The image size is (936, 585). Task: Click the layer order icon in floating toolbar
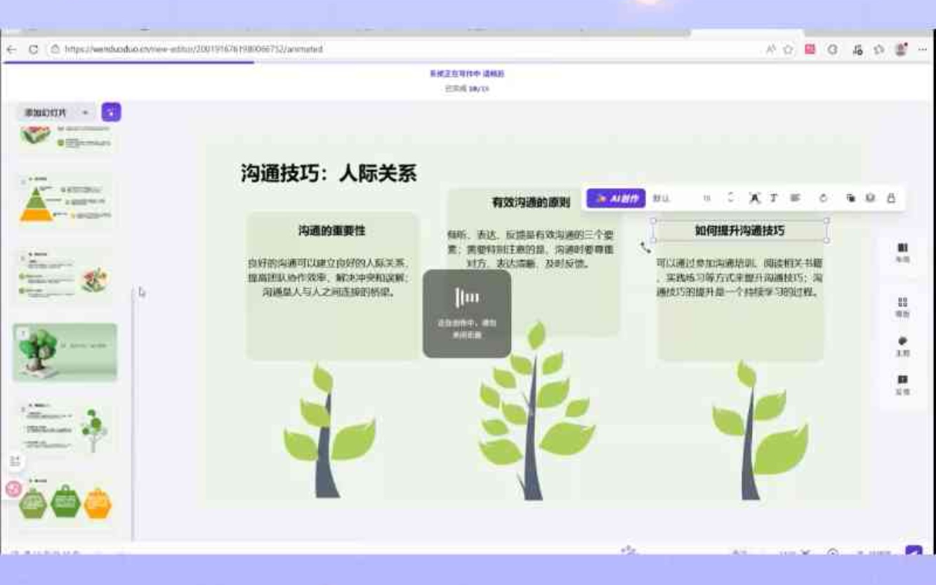[850, 199]
